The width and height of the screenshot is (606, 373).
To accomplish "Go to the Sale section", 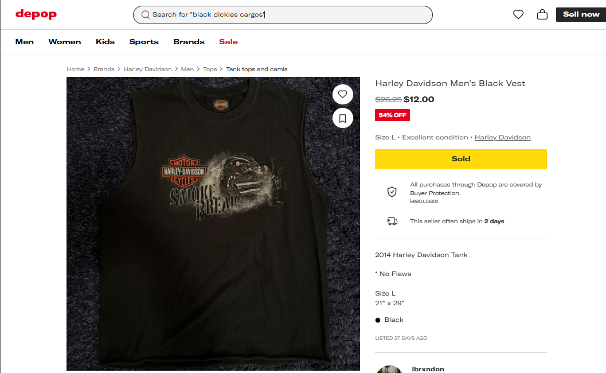I will [x=228, y=42].
